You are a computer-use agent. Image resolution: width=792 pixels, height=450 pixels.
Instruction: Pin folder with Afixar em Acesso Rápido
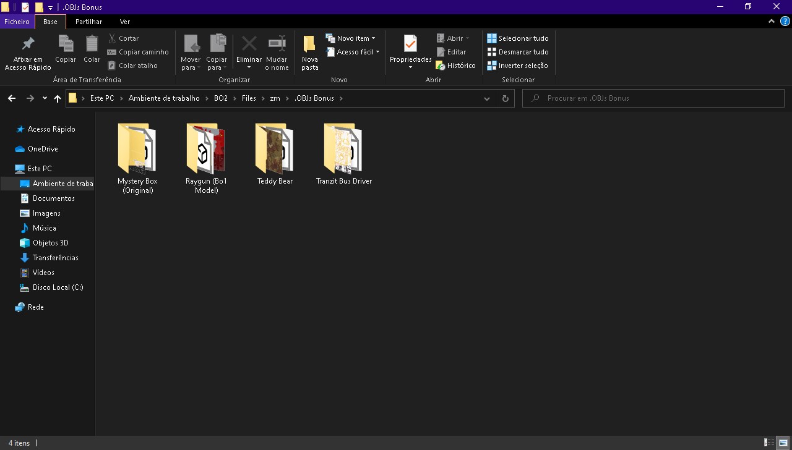click(x=28, y=53)
